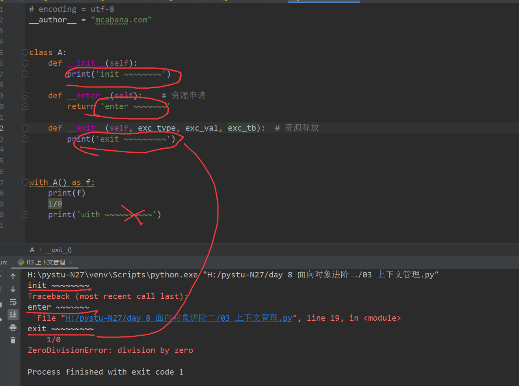Click the Up the Stack Trace arrow
Screen dimensions: 519x386
coord(13,276)
